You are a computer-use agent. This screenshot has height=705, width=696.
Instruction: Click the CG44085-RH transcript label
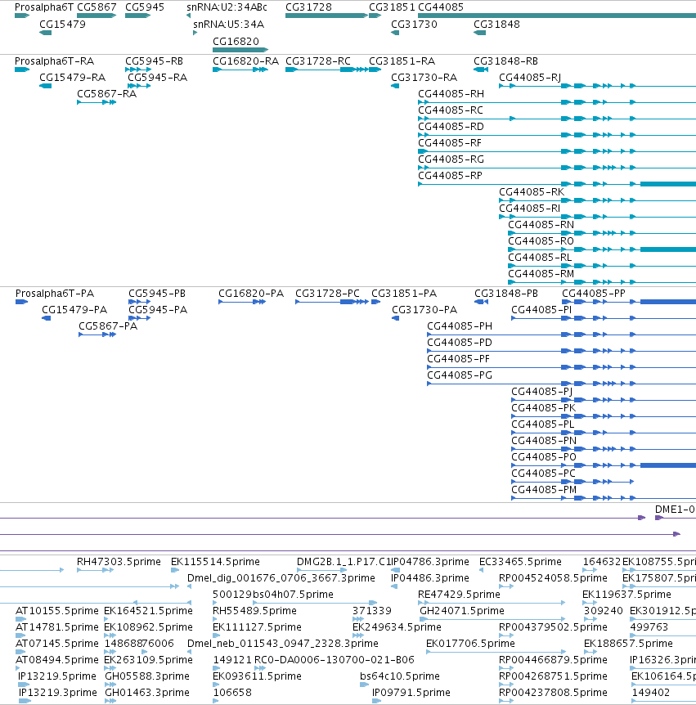pyautogui.click(x=451, y=94)
